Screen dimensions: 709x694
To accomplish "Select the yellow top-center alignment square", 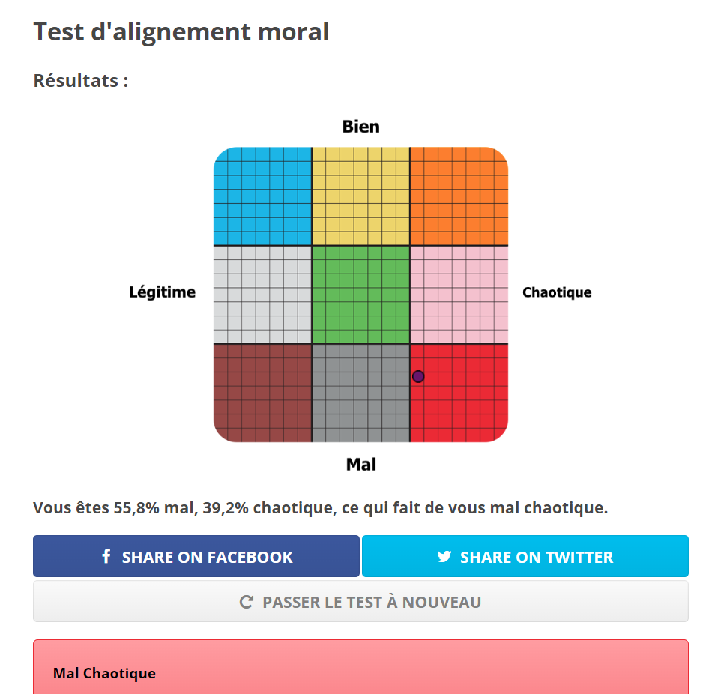I will click(x=360, y=196).
